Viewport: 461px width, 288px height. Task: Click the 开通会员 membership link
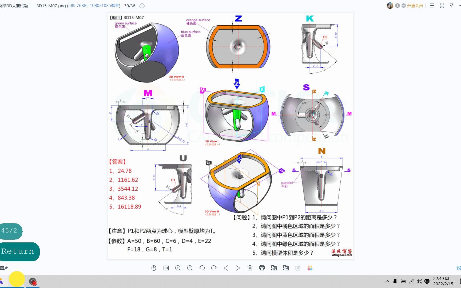point(415,6)
